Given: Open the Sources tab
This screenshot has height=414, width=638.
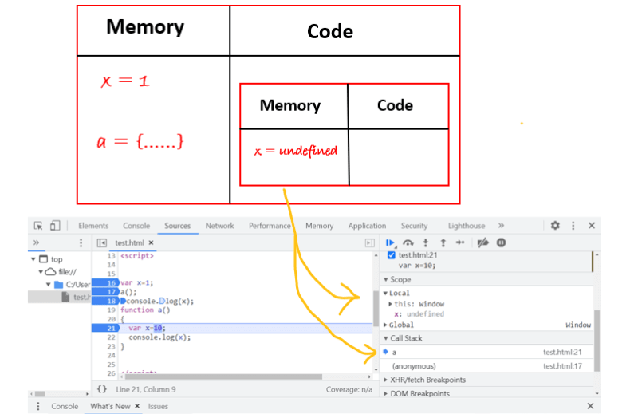Looking at the screenshot, I should 177,226.
